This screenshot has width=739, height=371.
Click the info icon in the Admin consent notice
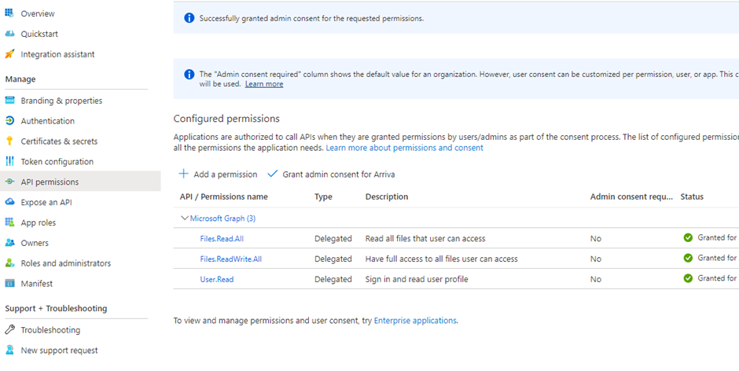tap(189, 75)
